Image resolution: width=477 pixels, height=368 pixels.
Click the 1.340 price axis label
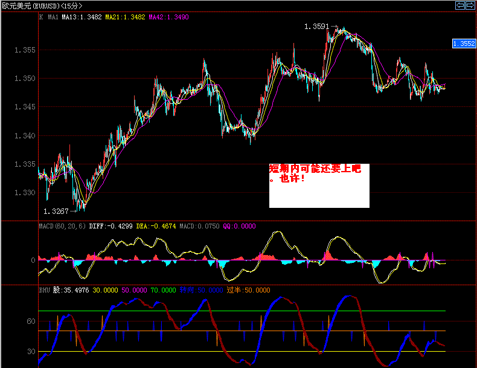[x=25, y=136]
